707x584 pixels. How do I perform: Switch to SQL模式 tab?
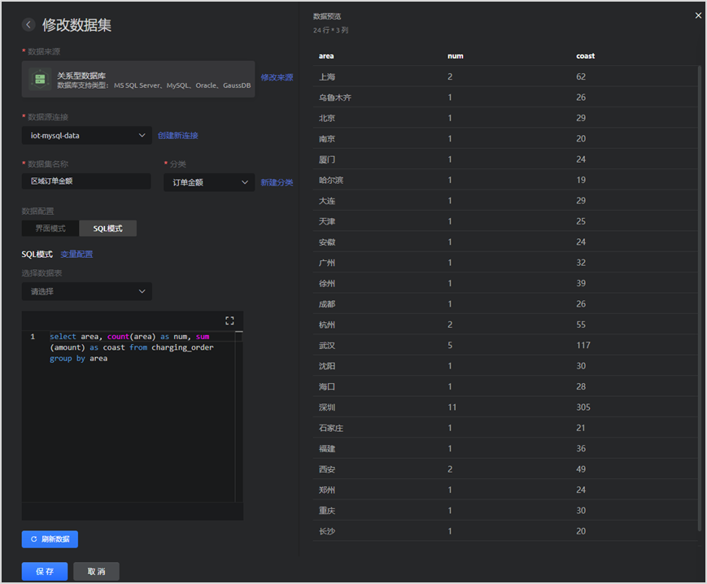[107, 229]
